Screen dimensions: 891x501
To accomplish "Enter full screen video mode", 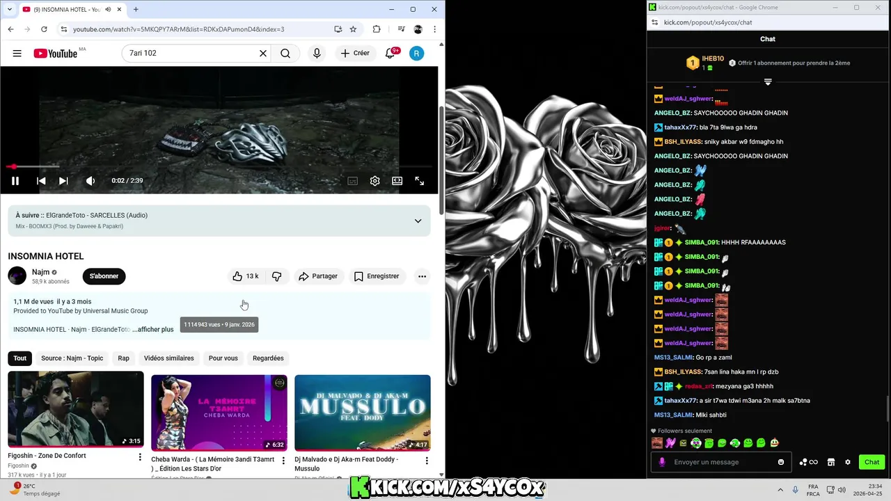I will (420, 181).
